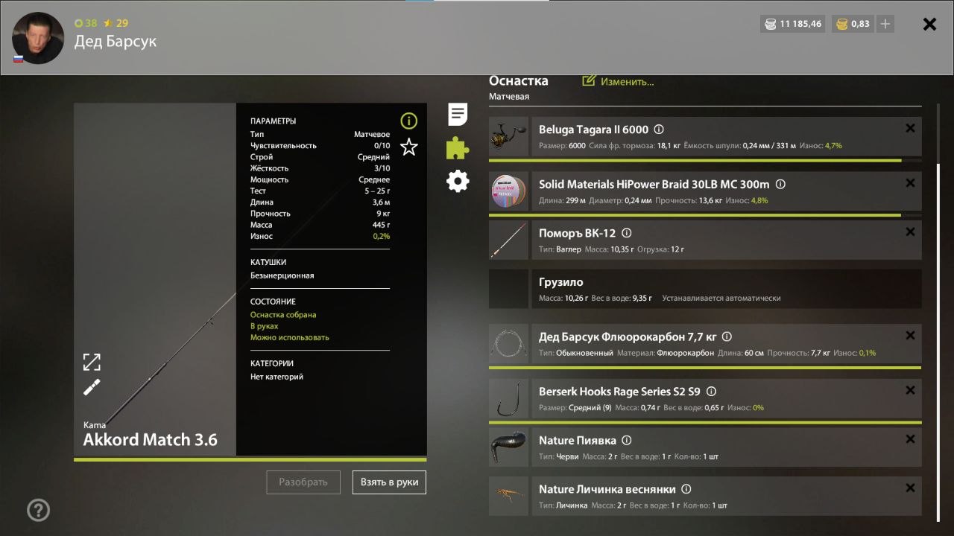The width and height of the screenshot is (954, 536).
Task: Open player avatar Дед Барсук
Action: pos(38,38)
